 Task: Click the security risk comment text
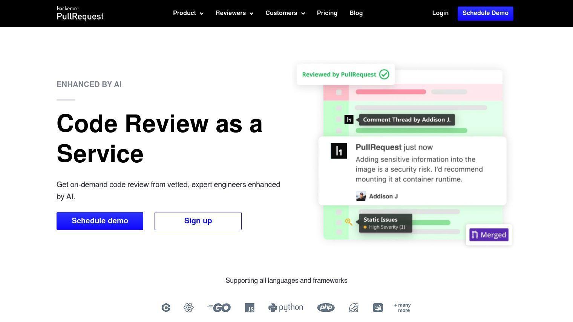[419, 169]
